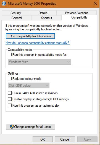Select the General tab

(x=17, y=18)
